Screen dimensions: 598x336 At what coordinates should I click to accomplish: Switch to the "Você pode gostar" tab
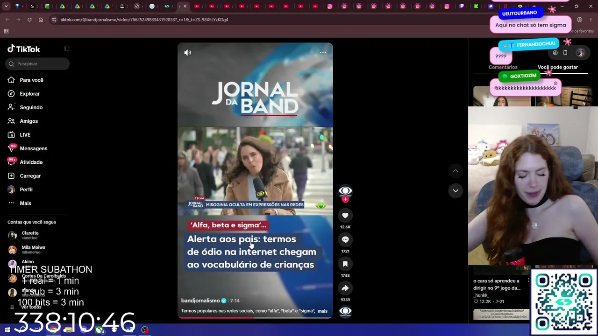[x=557, y=67]
